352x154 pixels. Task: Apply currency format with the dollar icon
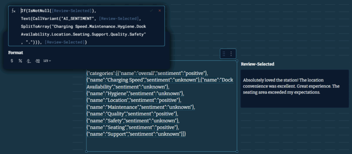pyautogui.click(x=12, y=61)
